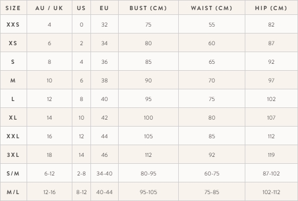Viewport: 298px width, 201px height.
Task: Click the BUST (CM) header cell
Action: [148, 8]
